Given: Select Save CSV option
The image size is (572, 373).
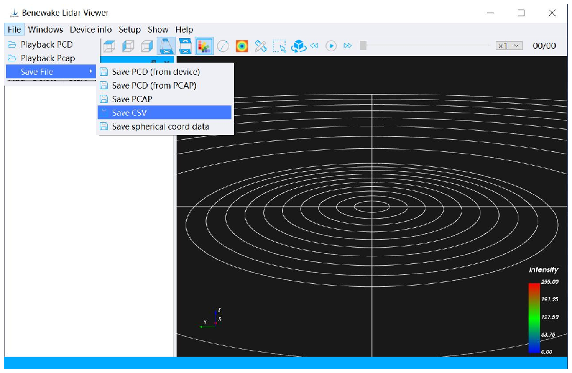Looking at the screenshot, I should (165, 112).
